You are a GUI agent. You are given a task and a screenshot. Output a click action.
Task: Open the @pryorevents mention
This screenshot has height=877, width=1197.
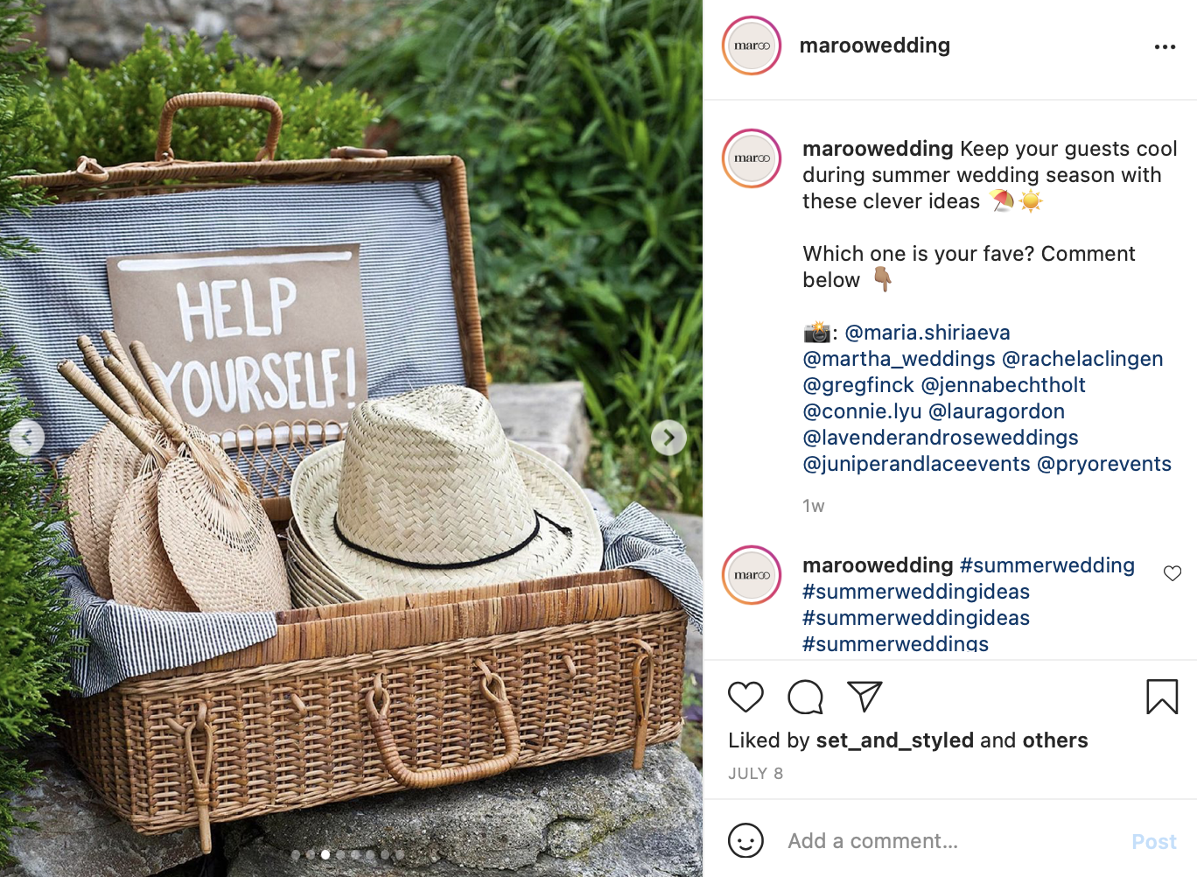tap(1103, 464)
